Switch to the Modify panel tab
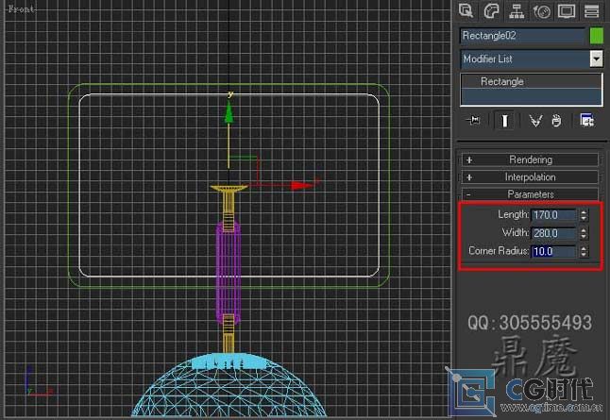Viewport: 610px width, 420px height. click(x=491, y=11)
